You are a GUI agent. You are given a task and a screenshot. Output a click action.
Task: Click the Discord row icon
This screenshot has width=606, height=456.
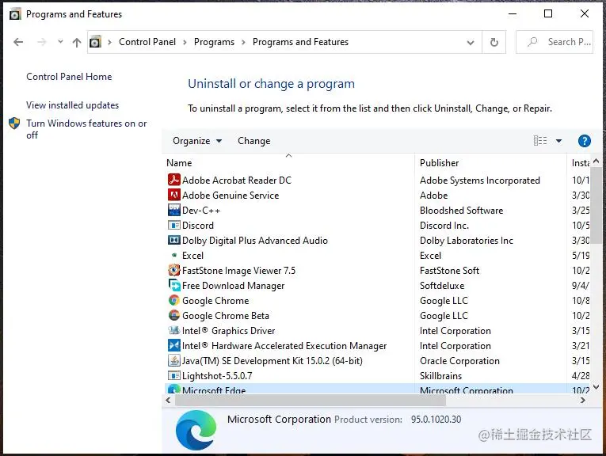point(174,225)
